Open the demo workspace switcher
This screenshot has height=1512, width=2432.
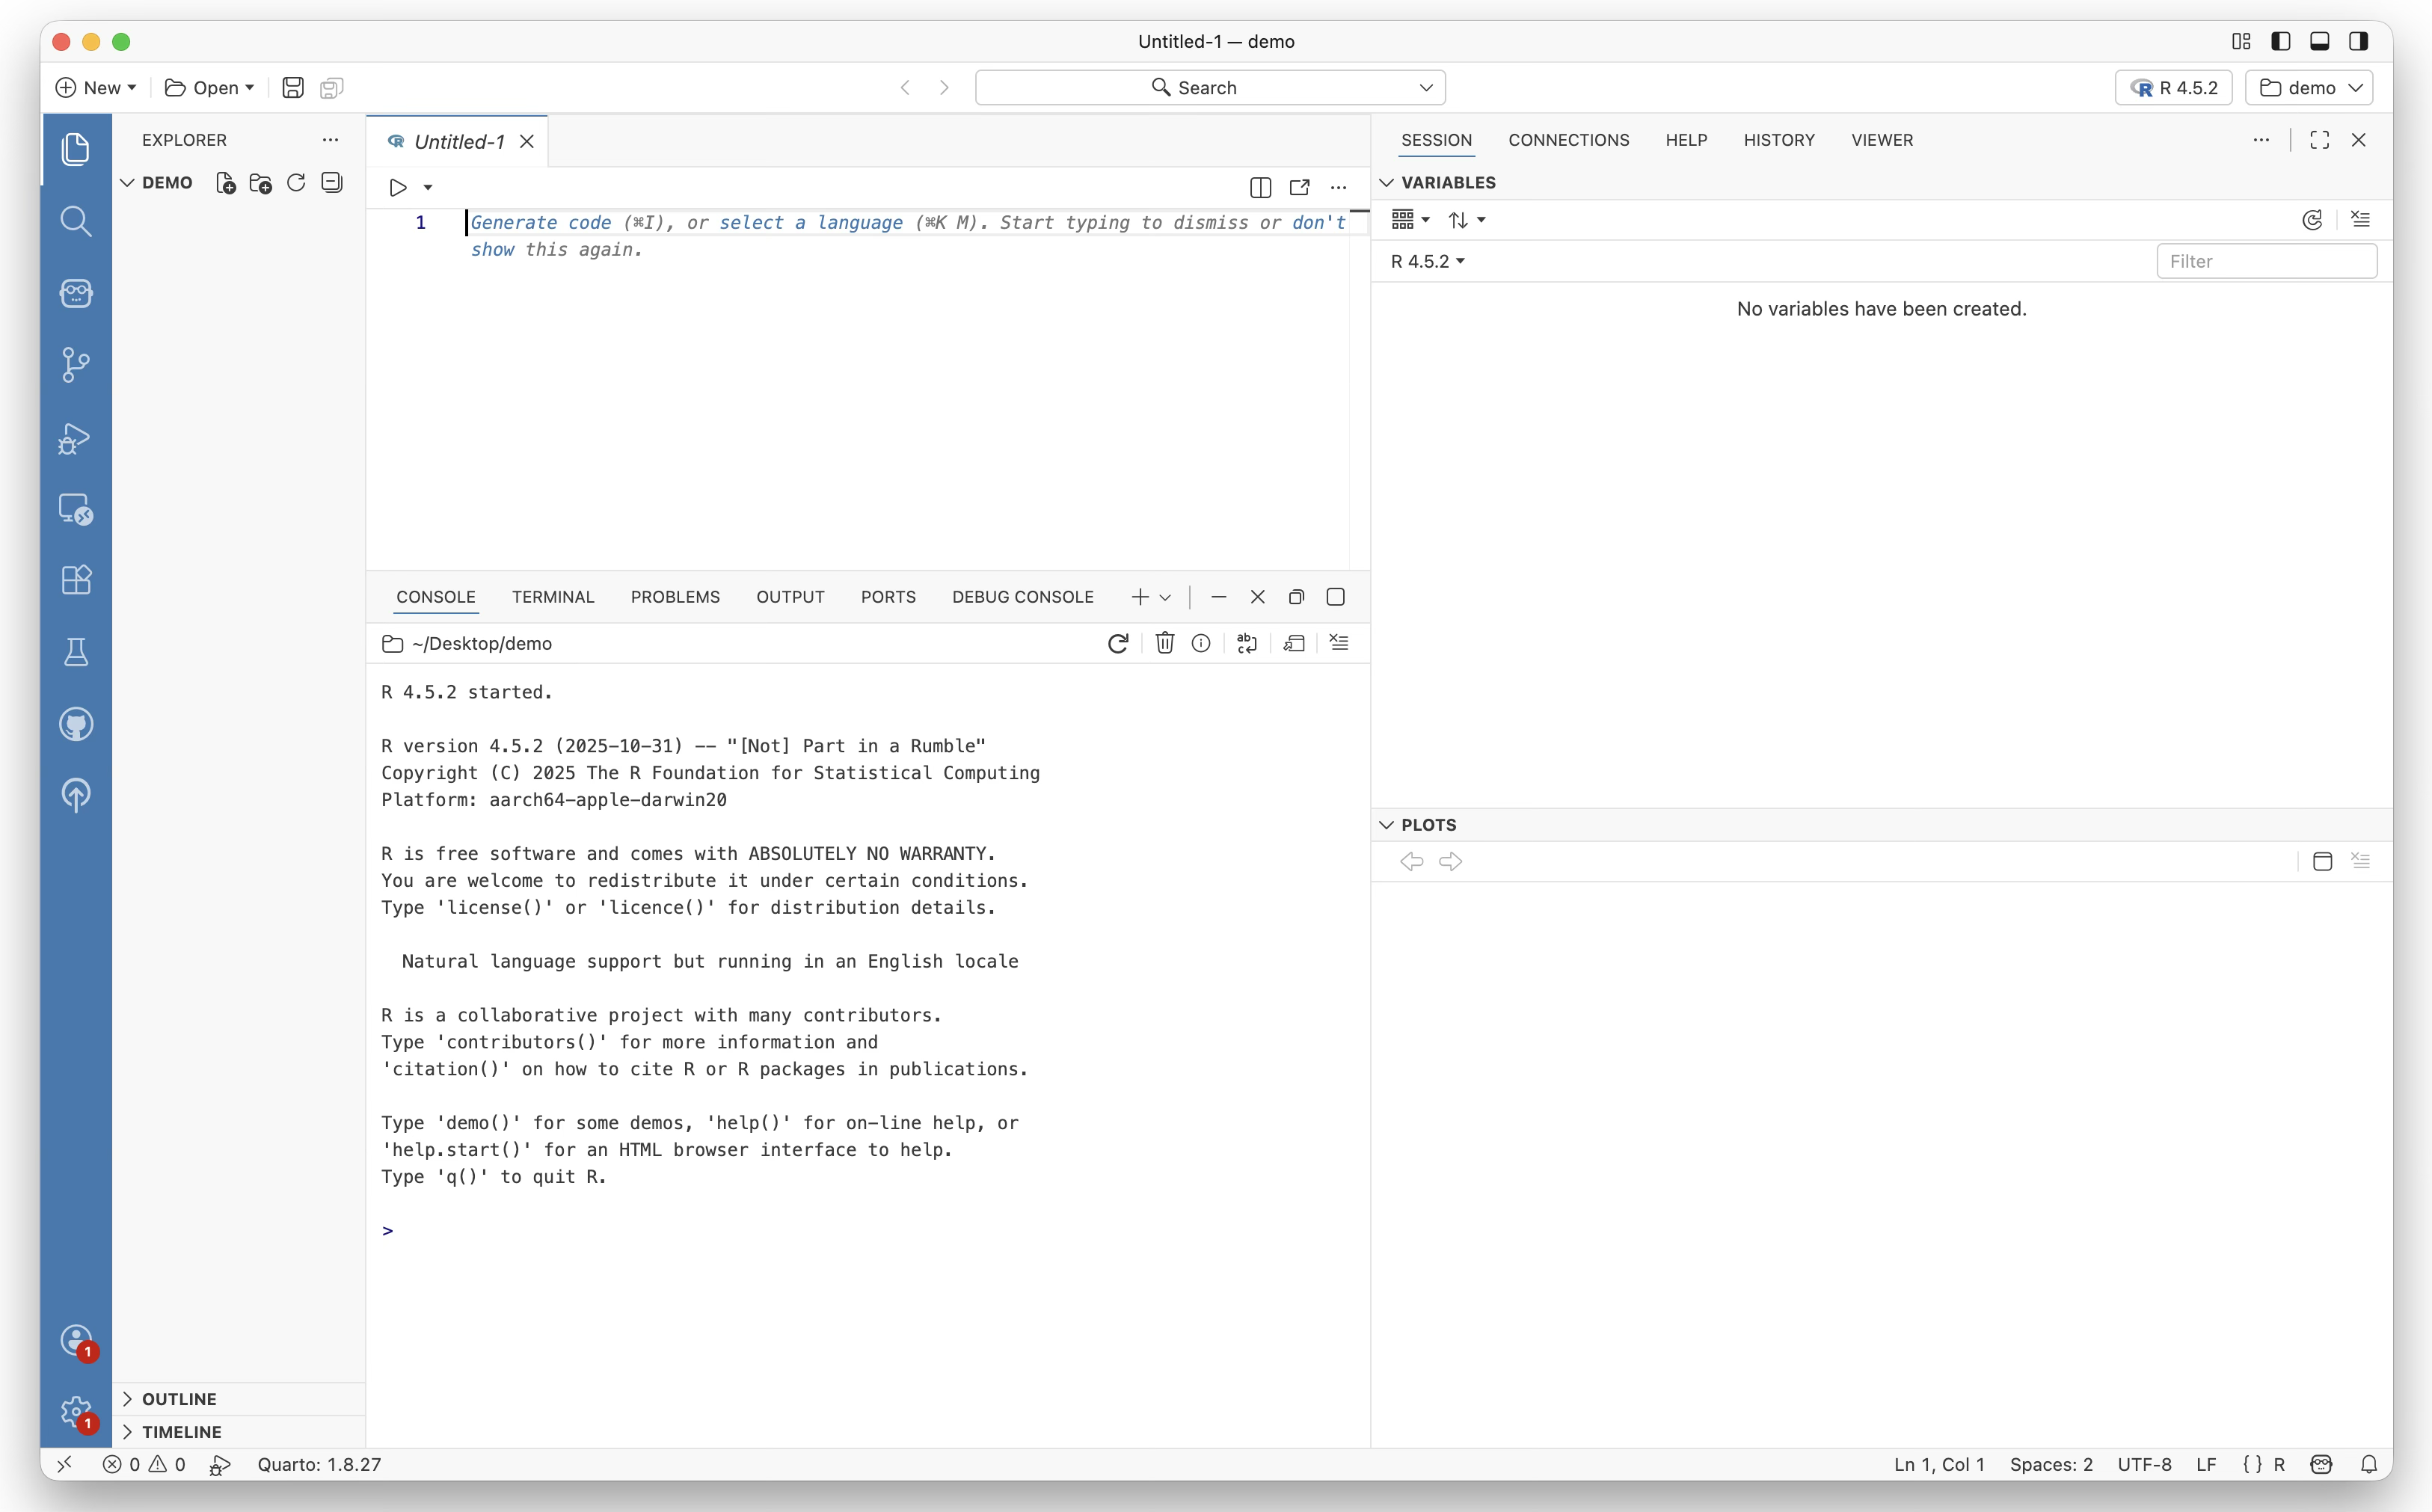[x=2310, y=87]
